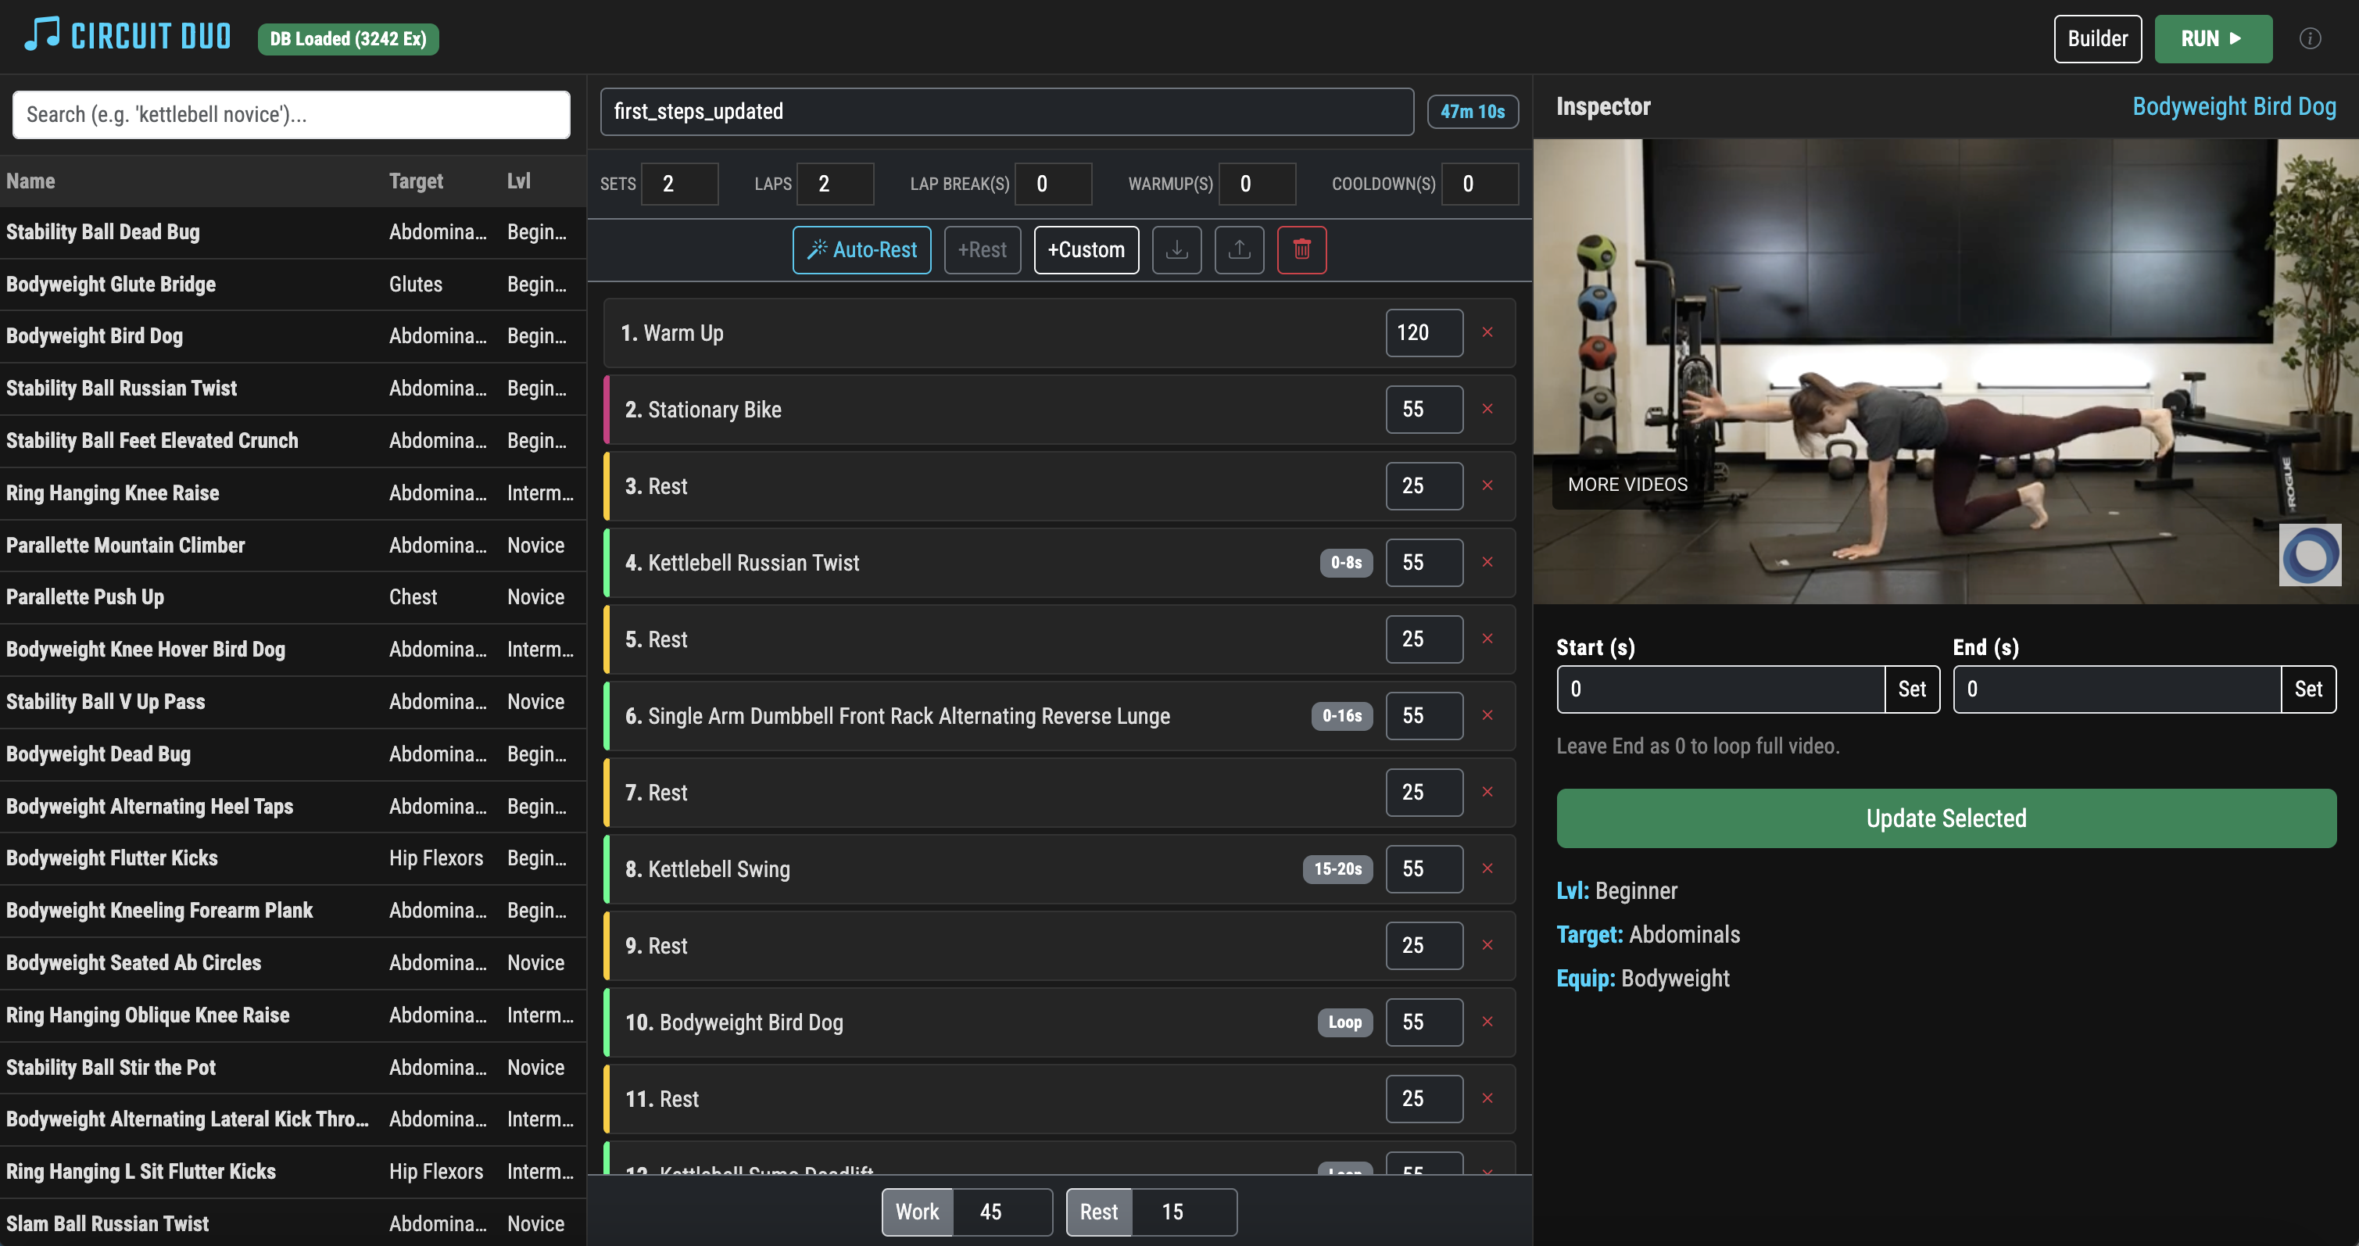
Task: Click the exercise search field
Action: (292, 114)
